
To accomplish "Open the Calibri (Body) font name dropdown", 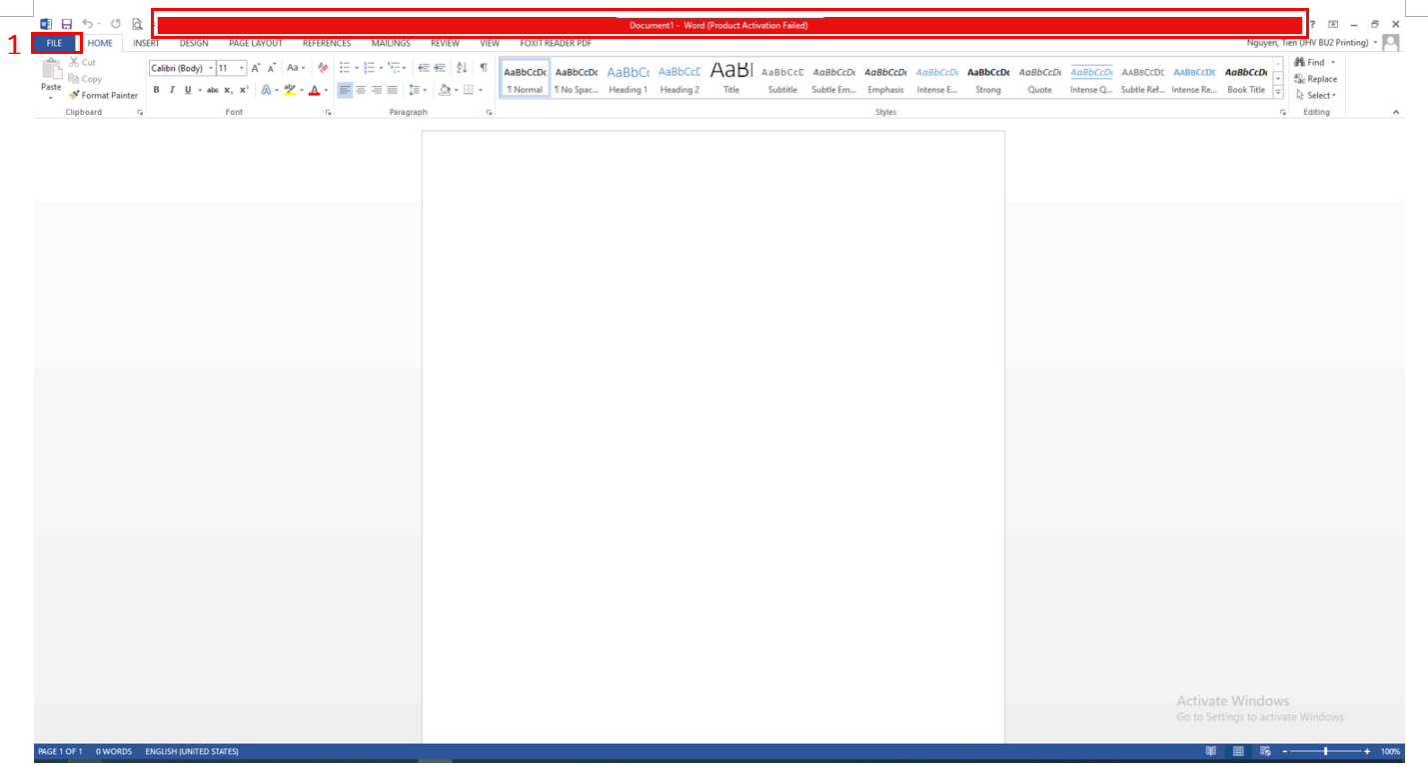I will (x=211, y=68).
